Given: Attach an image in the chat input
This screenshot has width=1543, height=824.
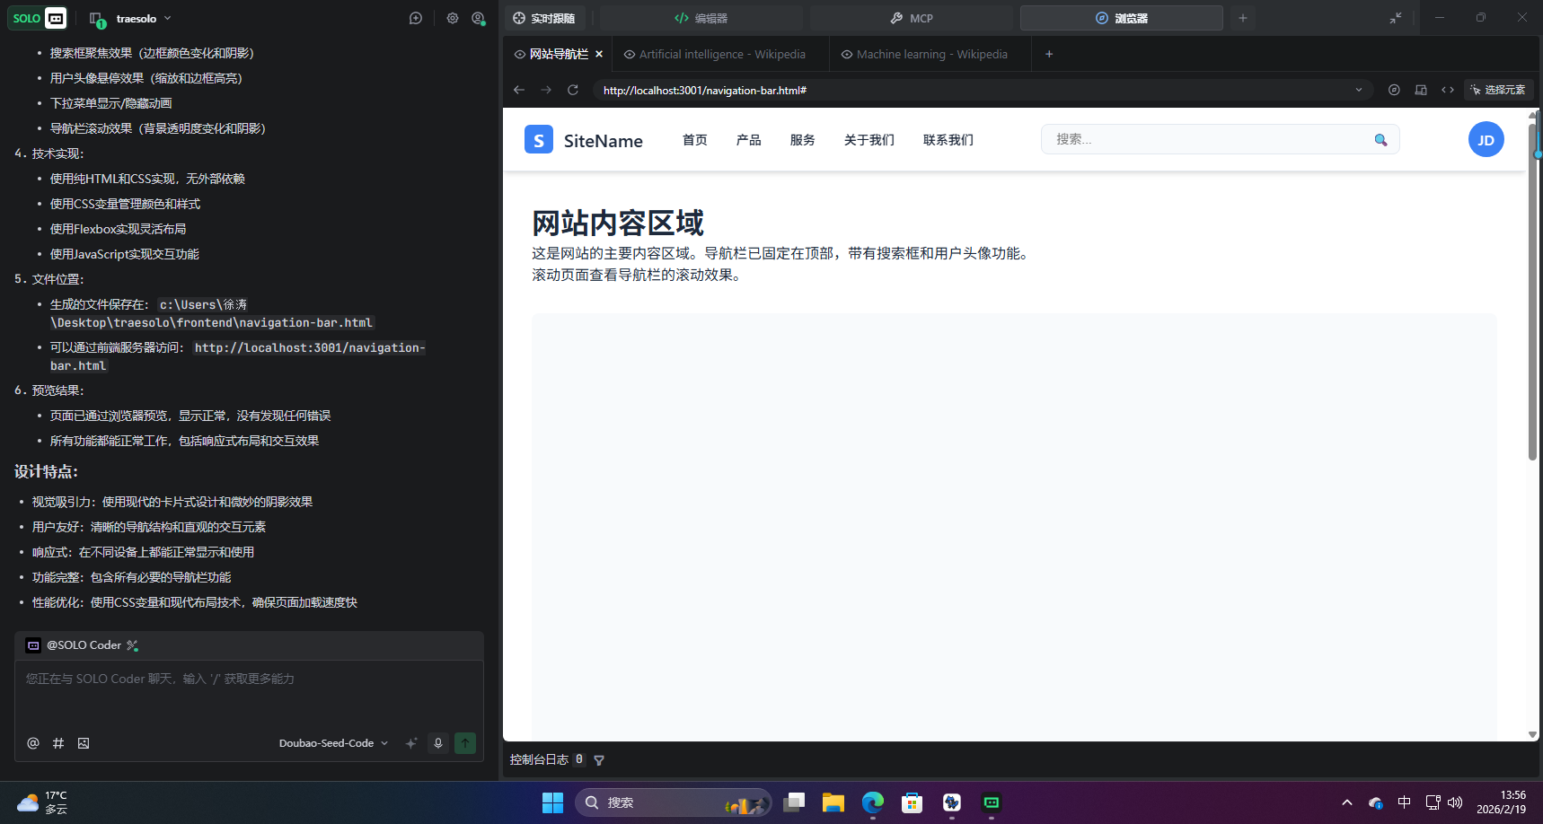Looking at the screenshot, I should pos(84,743).
